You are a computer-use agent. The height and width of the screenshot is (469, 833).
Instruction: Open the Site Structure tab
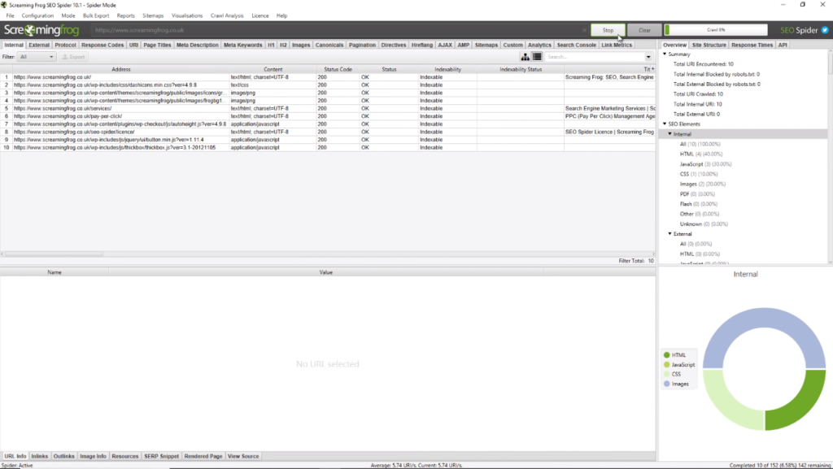click(x=709, y=45)
